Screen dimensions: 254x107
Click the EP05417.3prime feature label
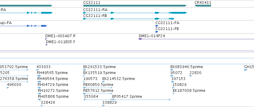tap(127, 97)
